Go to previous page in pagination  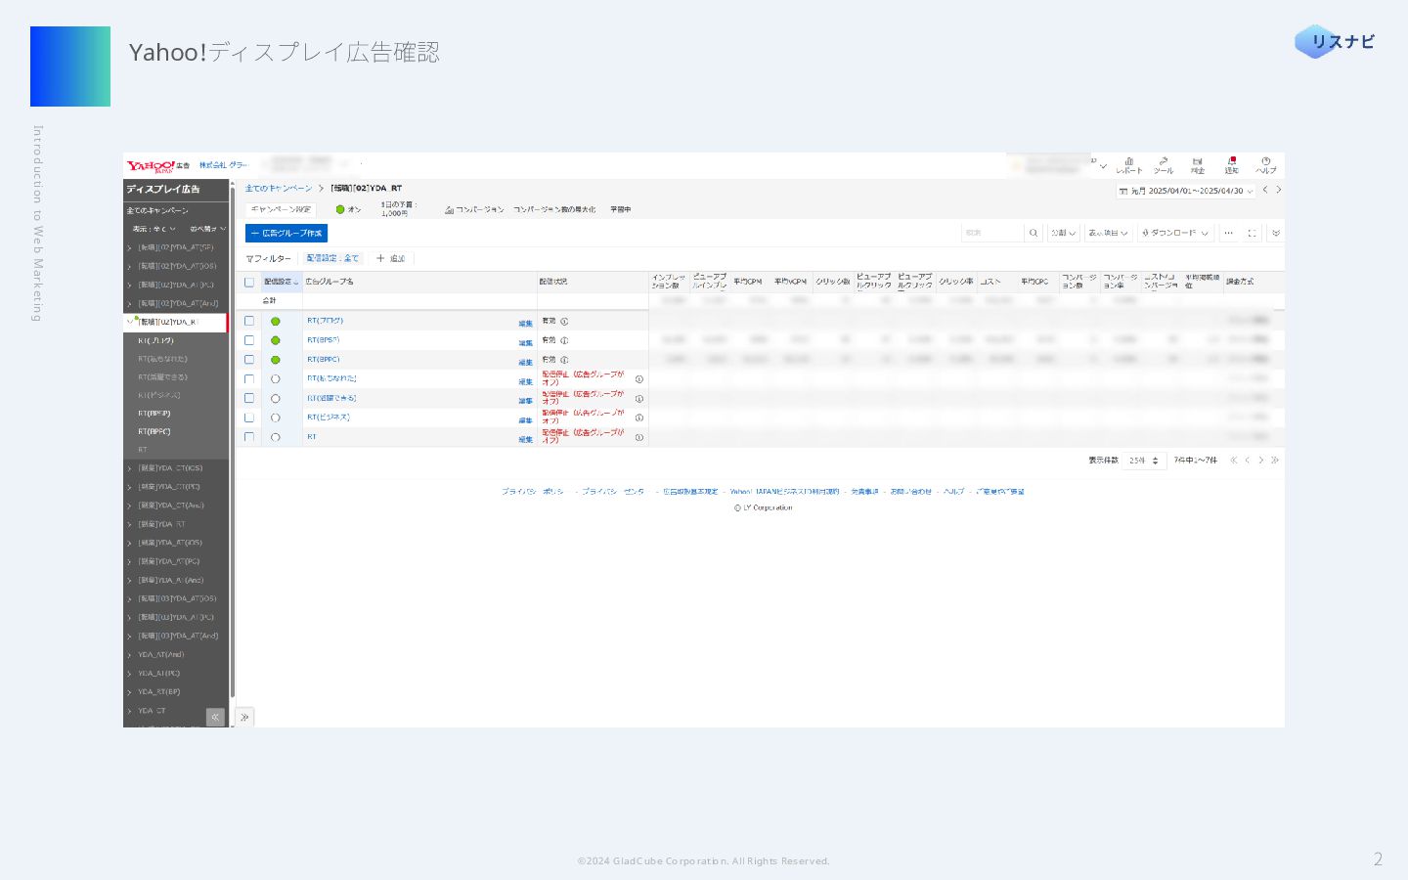1248,460
